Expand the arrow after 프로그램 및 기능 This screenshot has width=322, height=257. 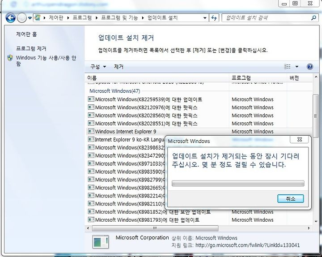click(143, 18)
